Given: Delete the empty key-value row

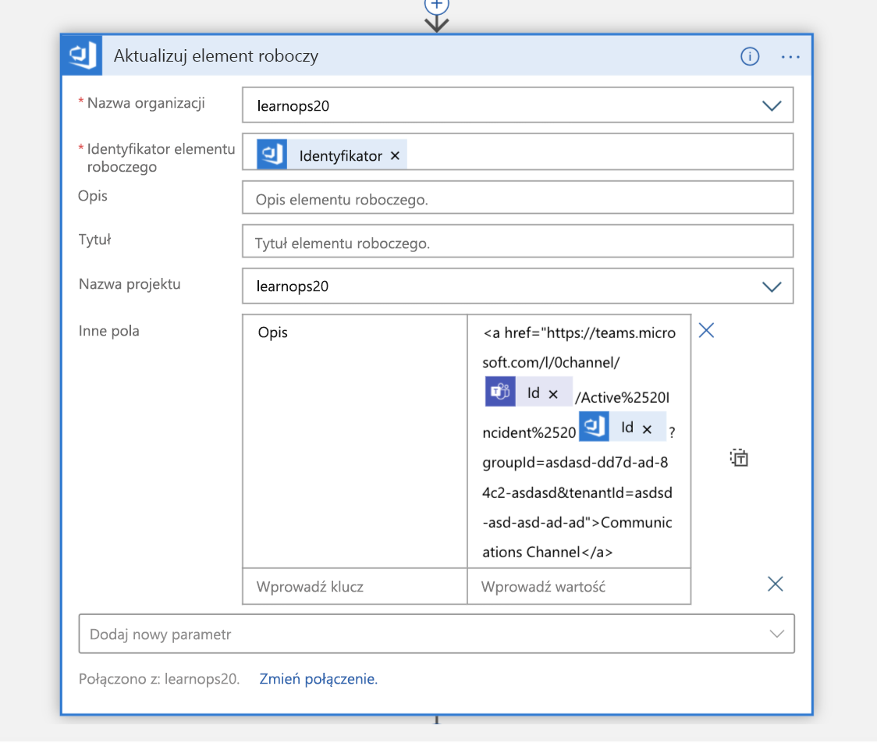Looking at the screenshot, I should tap(776, 584).
